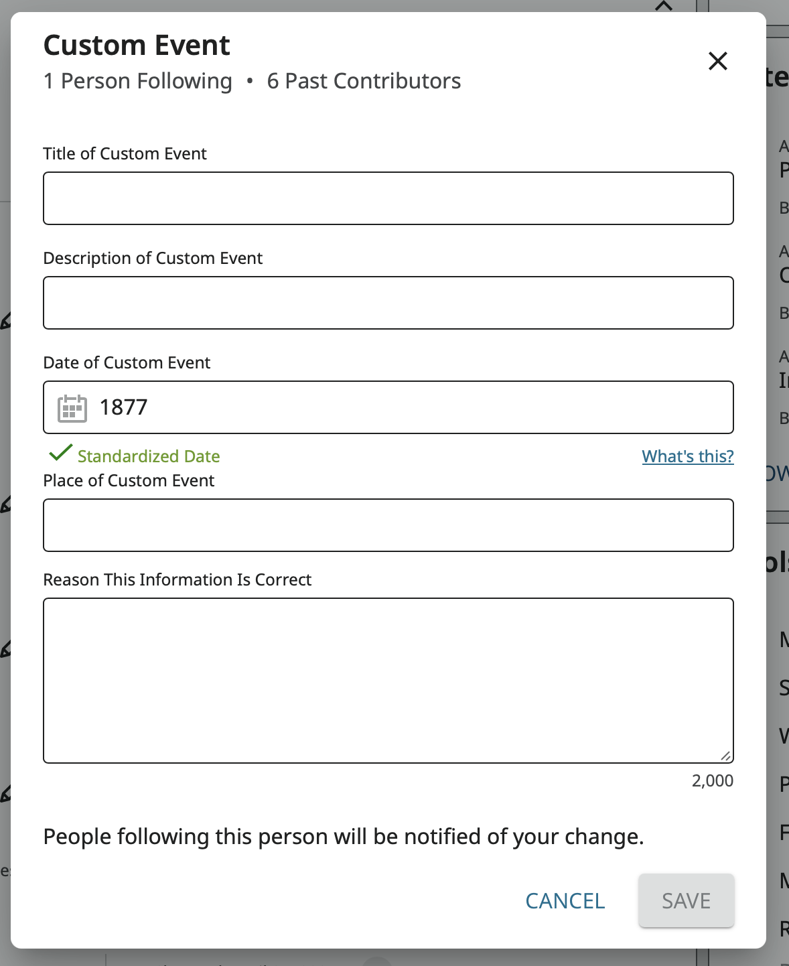Open the calendar icon in the date field
The image size is (789, 966).
coord(70,407)
